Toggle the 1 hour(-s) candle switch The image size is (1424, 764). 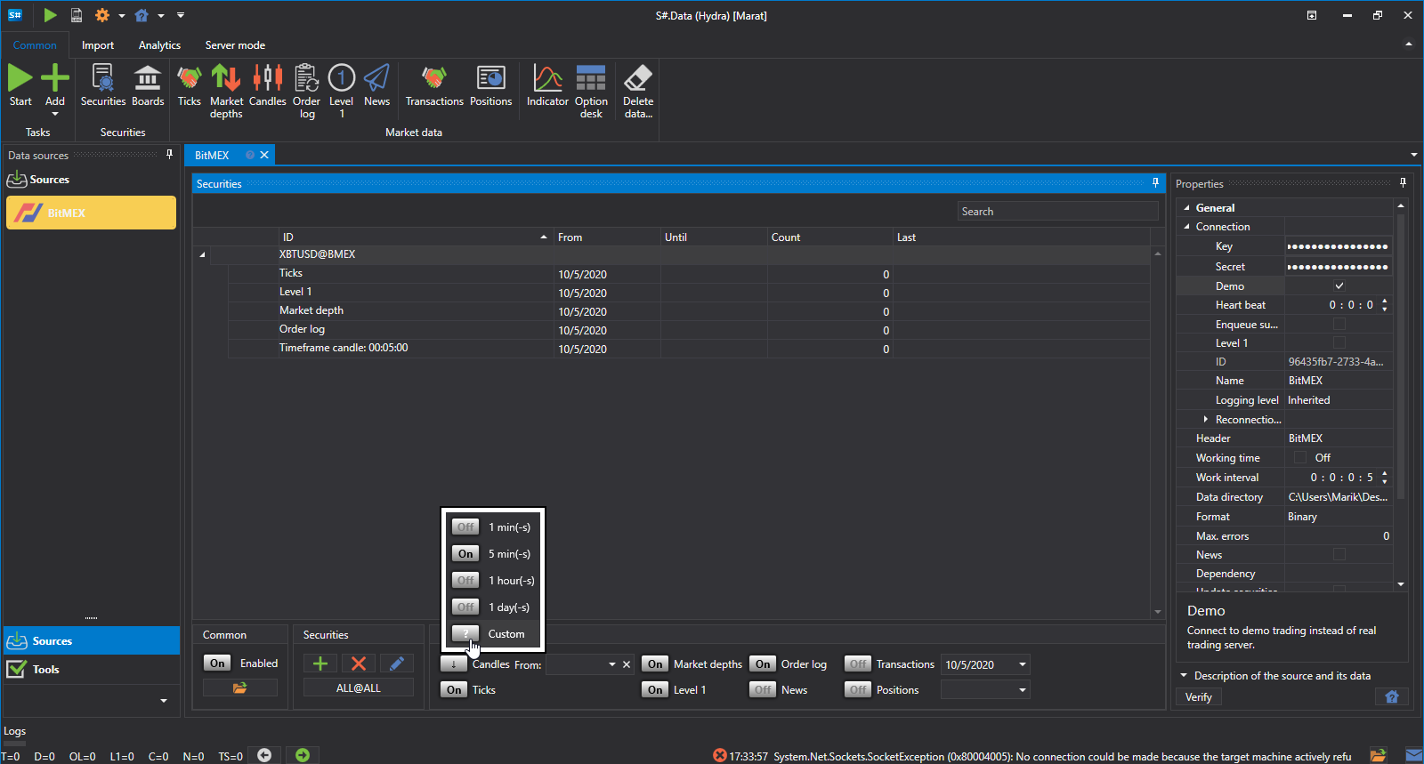465,581
